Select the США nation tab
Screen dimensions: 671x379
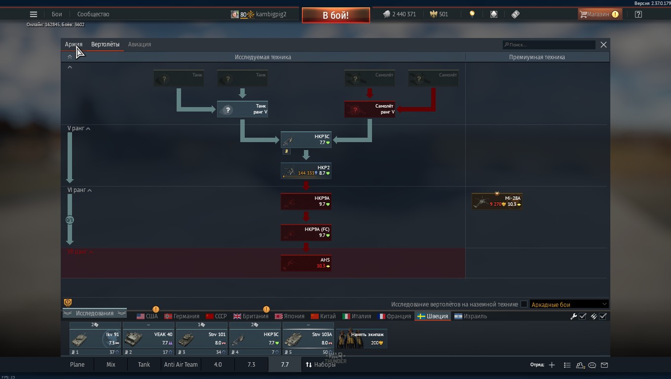point(147,316)
